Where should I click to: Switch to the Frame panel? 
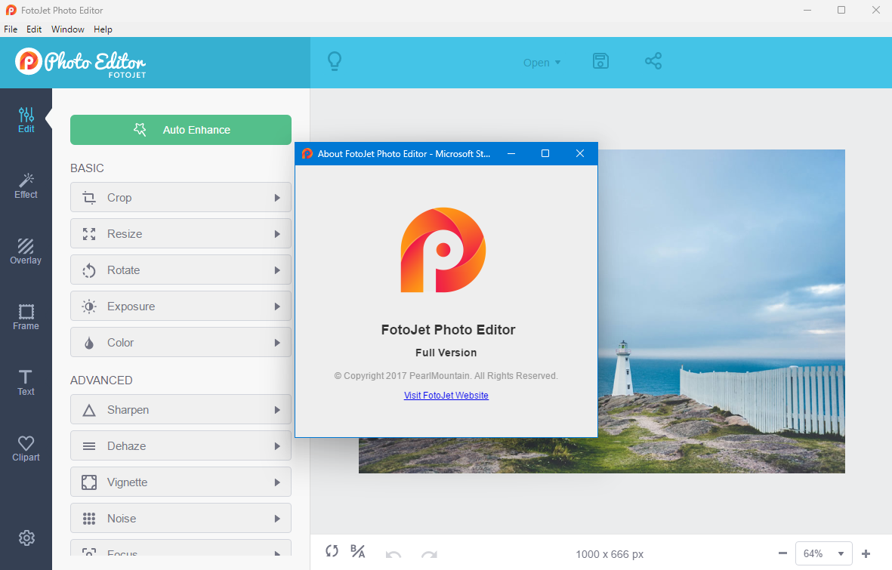[x=26, y=317]
